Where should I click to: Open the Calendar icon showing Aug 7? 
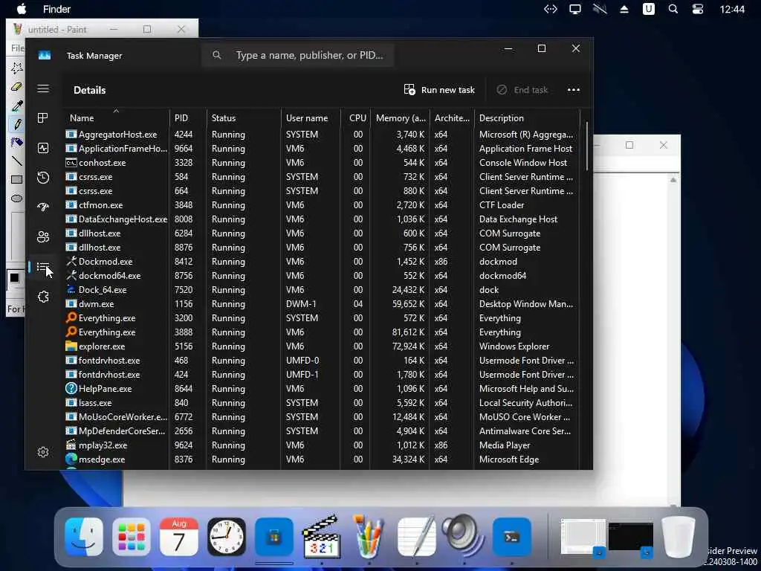[x=178, y=537]
